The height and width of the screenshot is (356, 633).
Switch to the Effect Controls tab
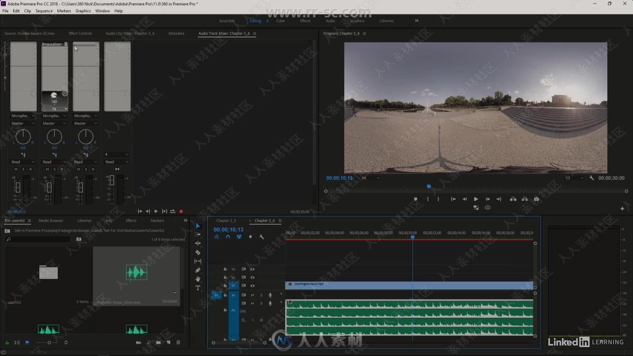point(80,33)
